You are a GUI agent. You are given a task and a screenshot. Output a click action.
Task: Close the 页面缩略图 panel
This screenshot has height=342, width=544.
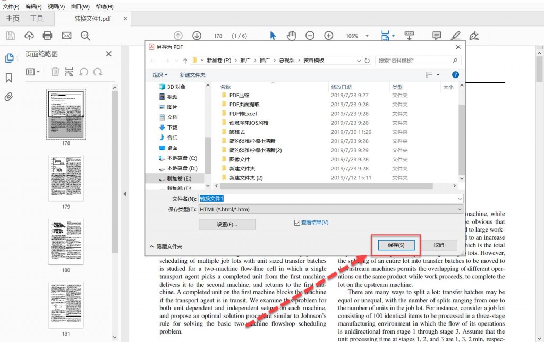109,54
